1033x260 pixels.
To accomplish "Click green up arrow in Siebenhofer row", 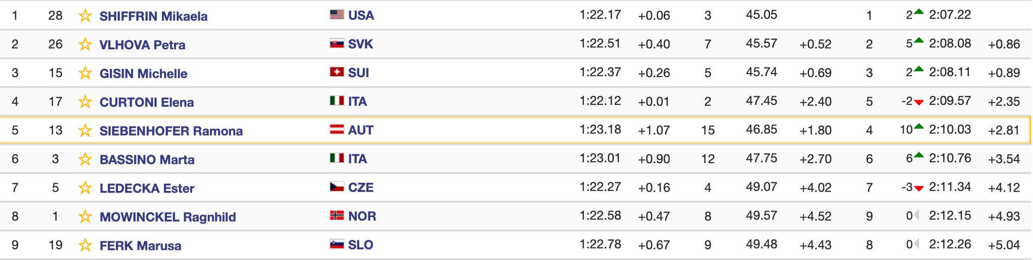I will click(919, 126).
